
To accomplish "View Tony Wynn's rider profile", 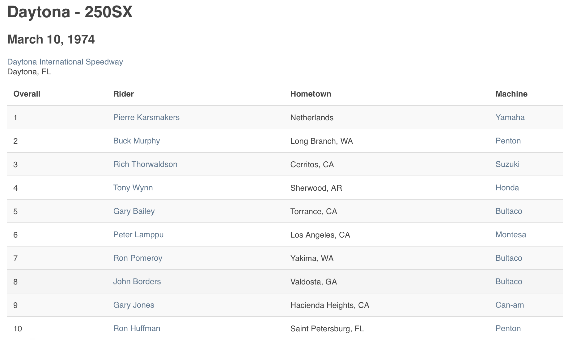I will coord(133,188).
